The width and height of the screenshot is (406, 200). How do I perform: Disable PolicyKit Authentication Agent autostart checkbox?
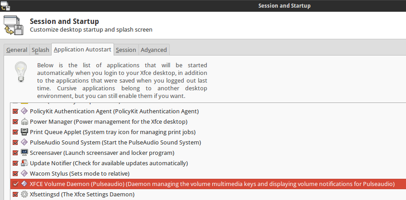[15, 111]
